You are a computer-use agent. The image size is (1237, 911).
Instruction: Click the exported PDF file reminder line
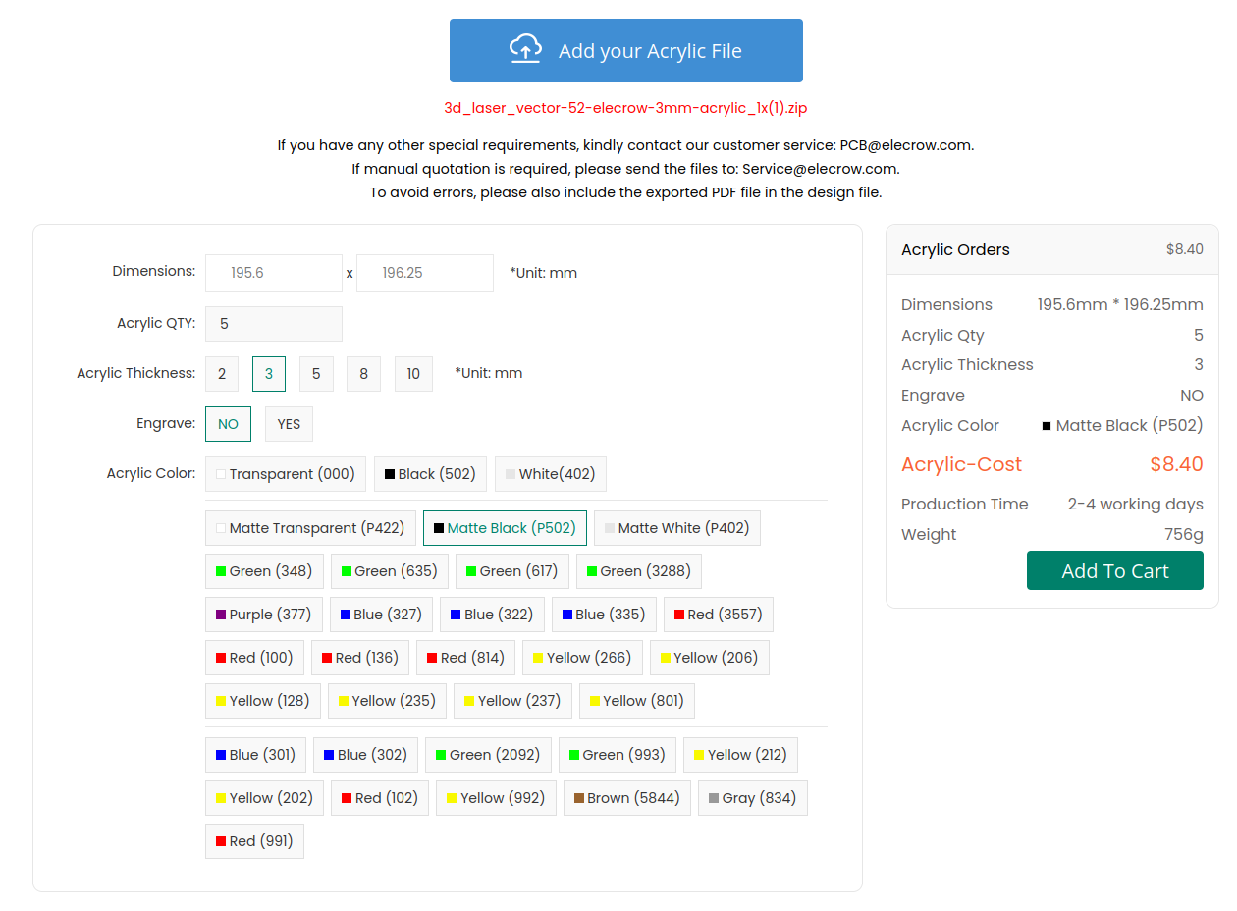coord(625,192)
